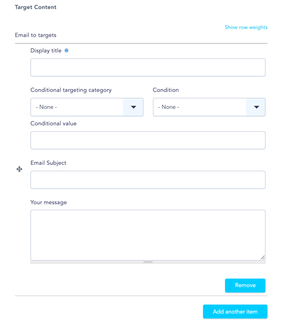The image size is (284, 329).
Task: Click the Email Subject label
Action: point(48,163)
